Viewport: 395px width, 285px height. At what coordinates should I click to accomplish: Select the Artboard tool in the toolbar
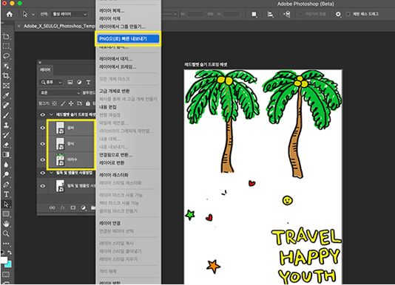click(7, 36)
